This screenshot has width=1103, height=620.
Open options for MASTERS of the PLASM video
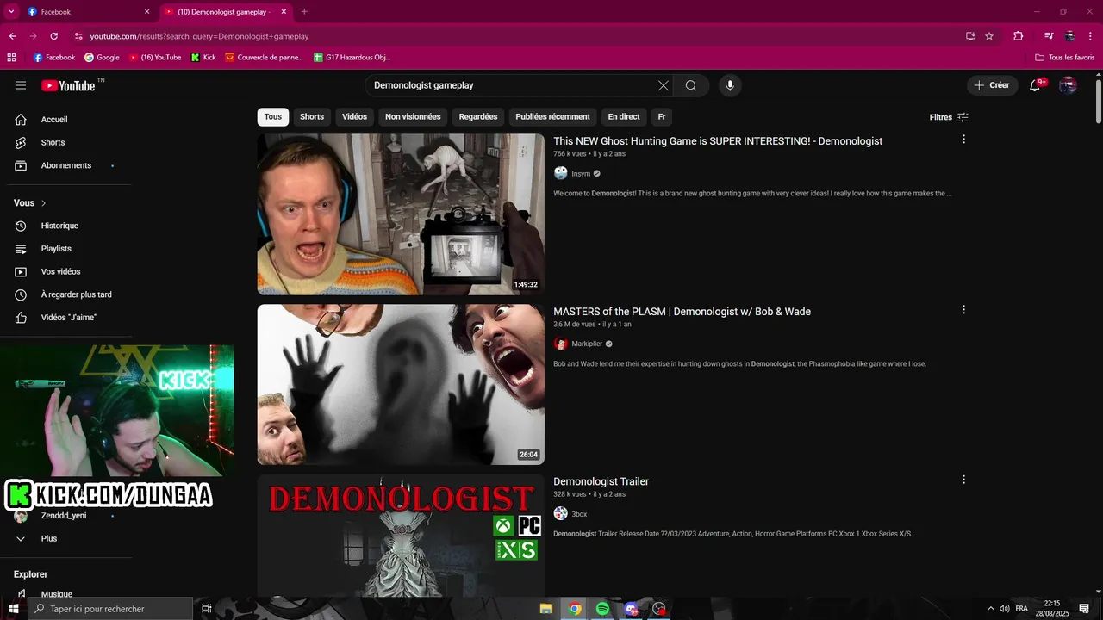pos(963,310)
